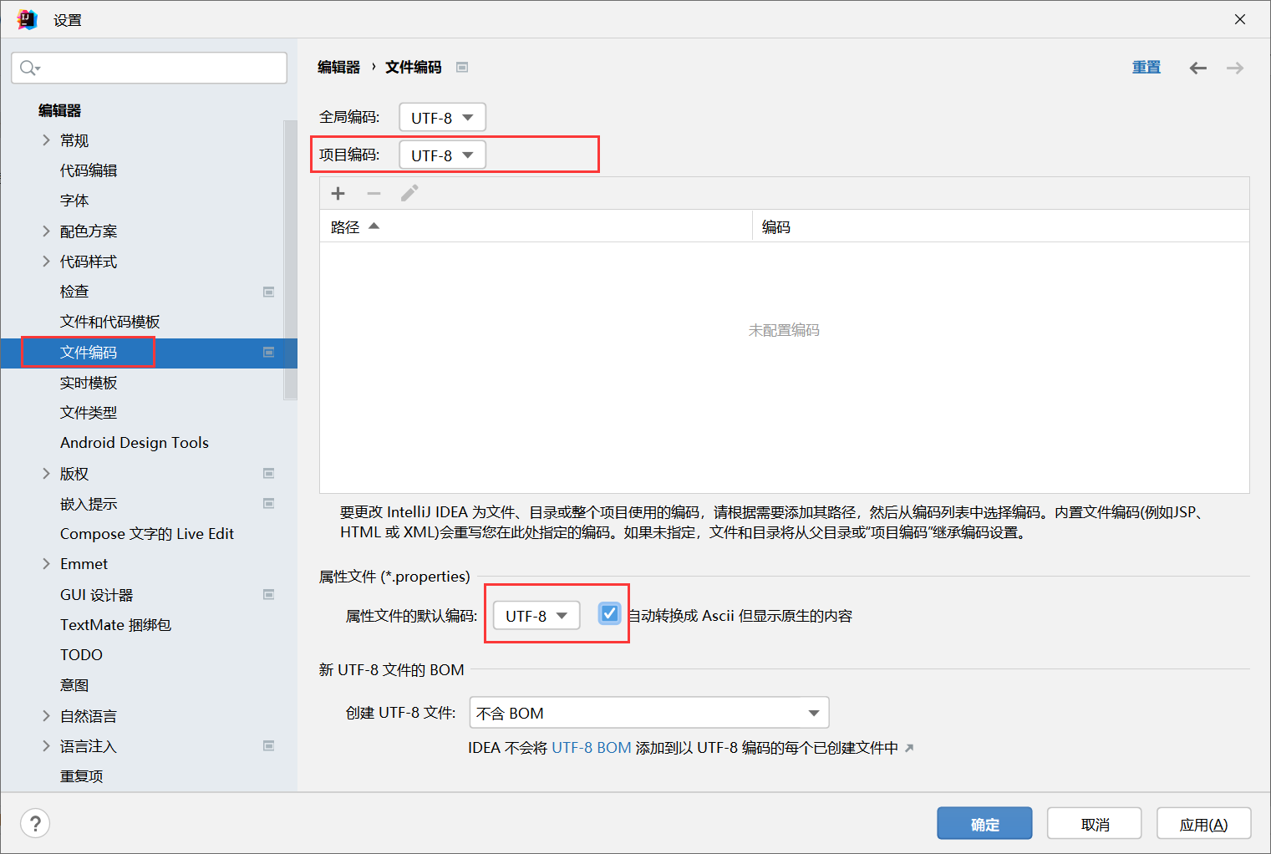The width and height of the screenshot is (1271, 854).
Task: Click project icon on 语言注入 row
Action: pos(269,746)
